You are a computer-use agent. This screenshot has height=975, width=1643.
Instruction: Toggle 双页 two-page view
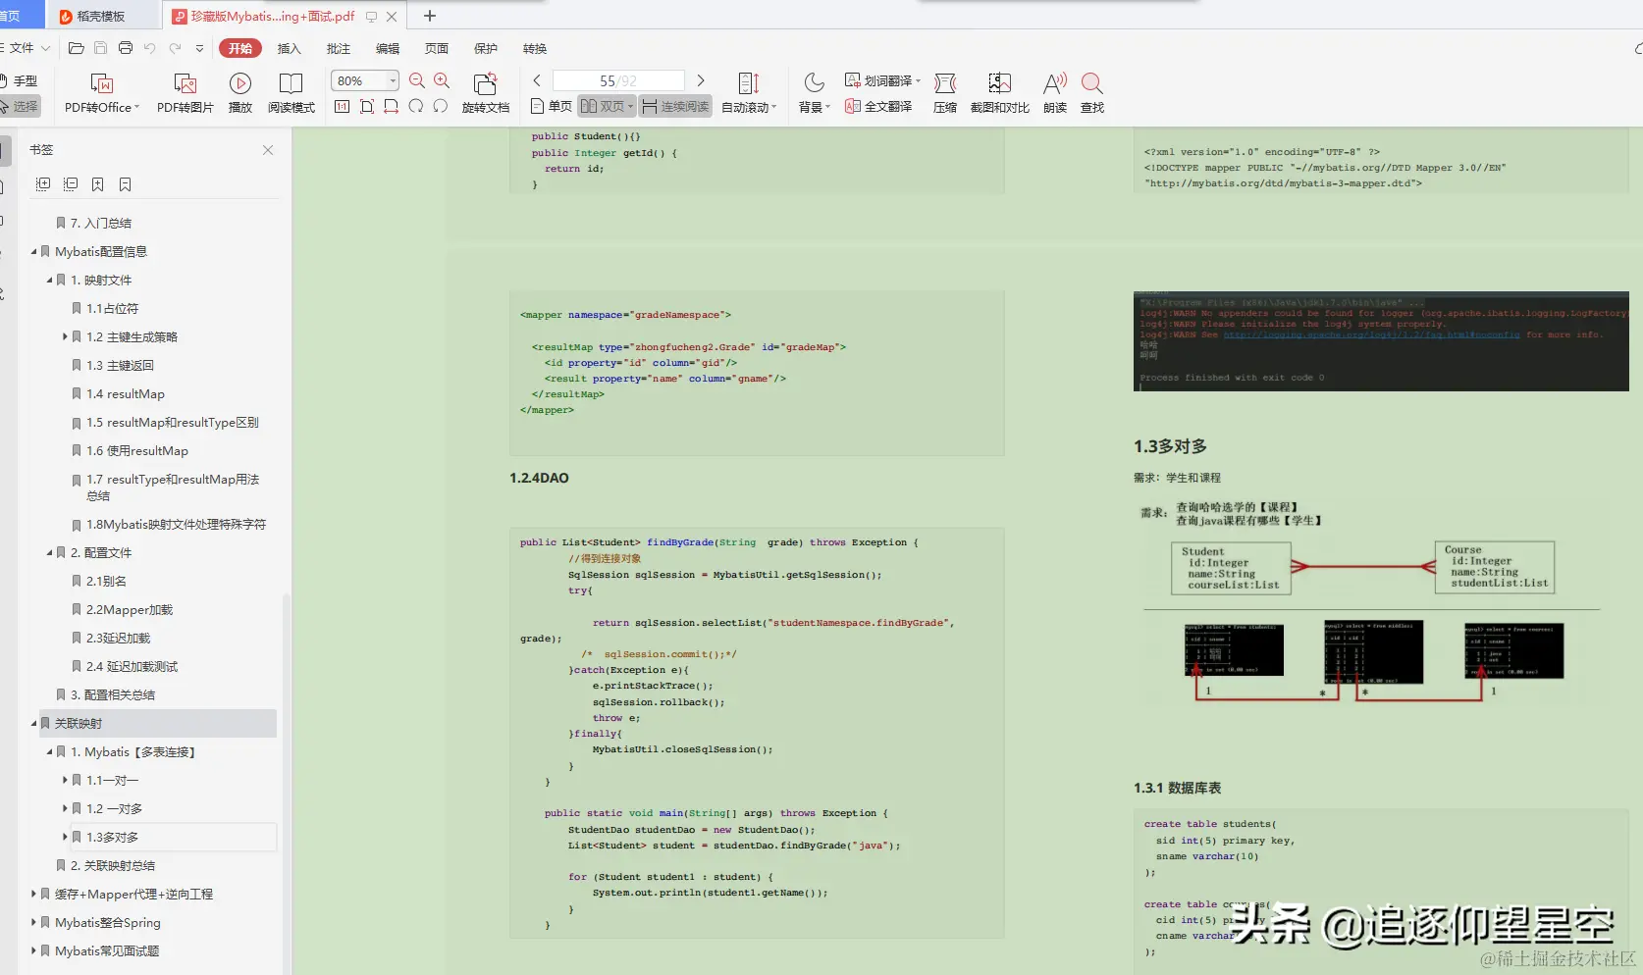pyautogui.click(x=607, y=107)
